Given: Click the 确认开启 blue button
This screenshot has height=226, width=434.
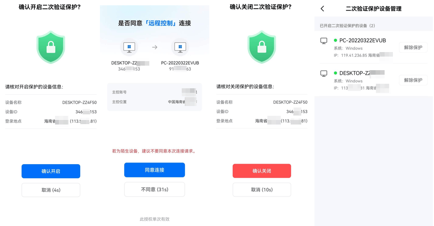Looking at the screenshot, I should [51, 171].
